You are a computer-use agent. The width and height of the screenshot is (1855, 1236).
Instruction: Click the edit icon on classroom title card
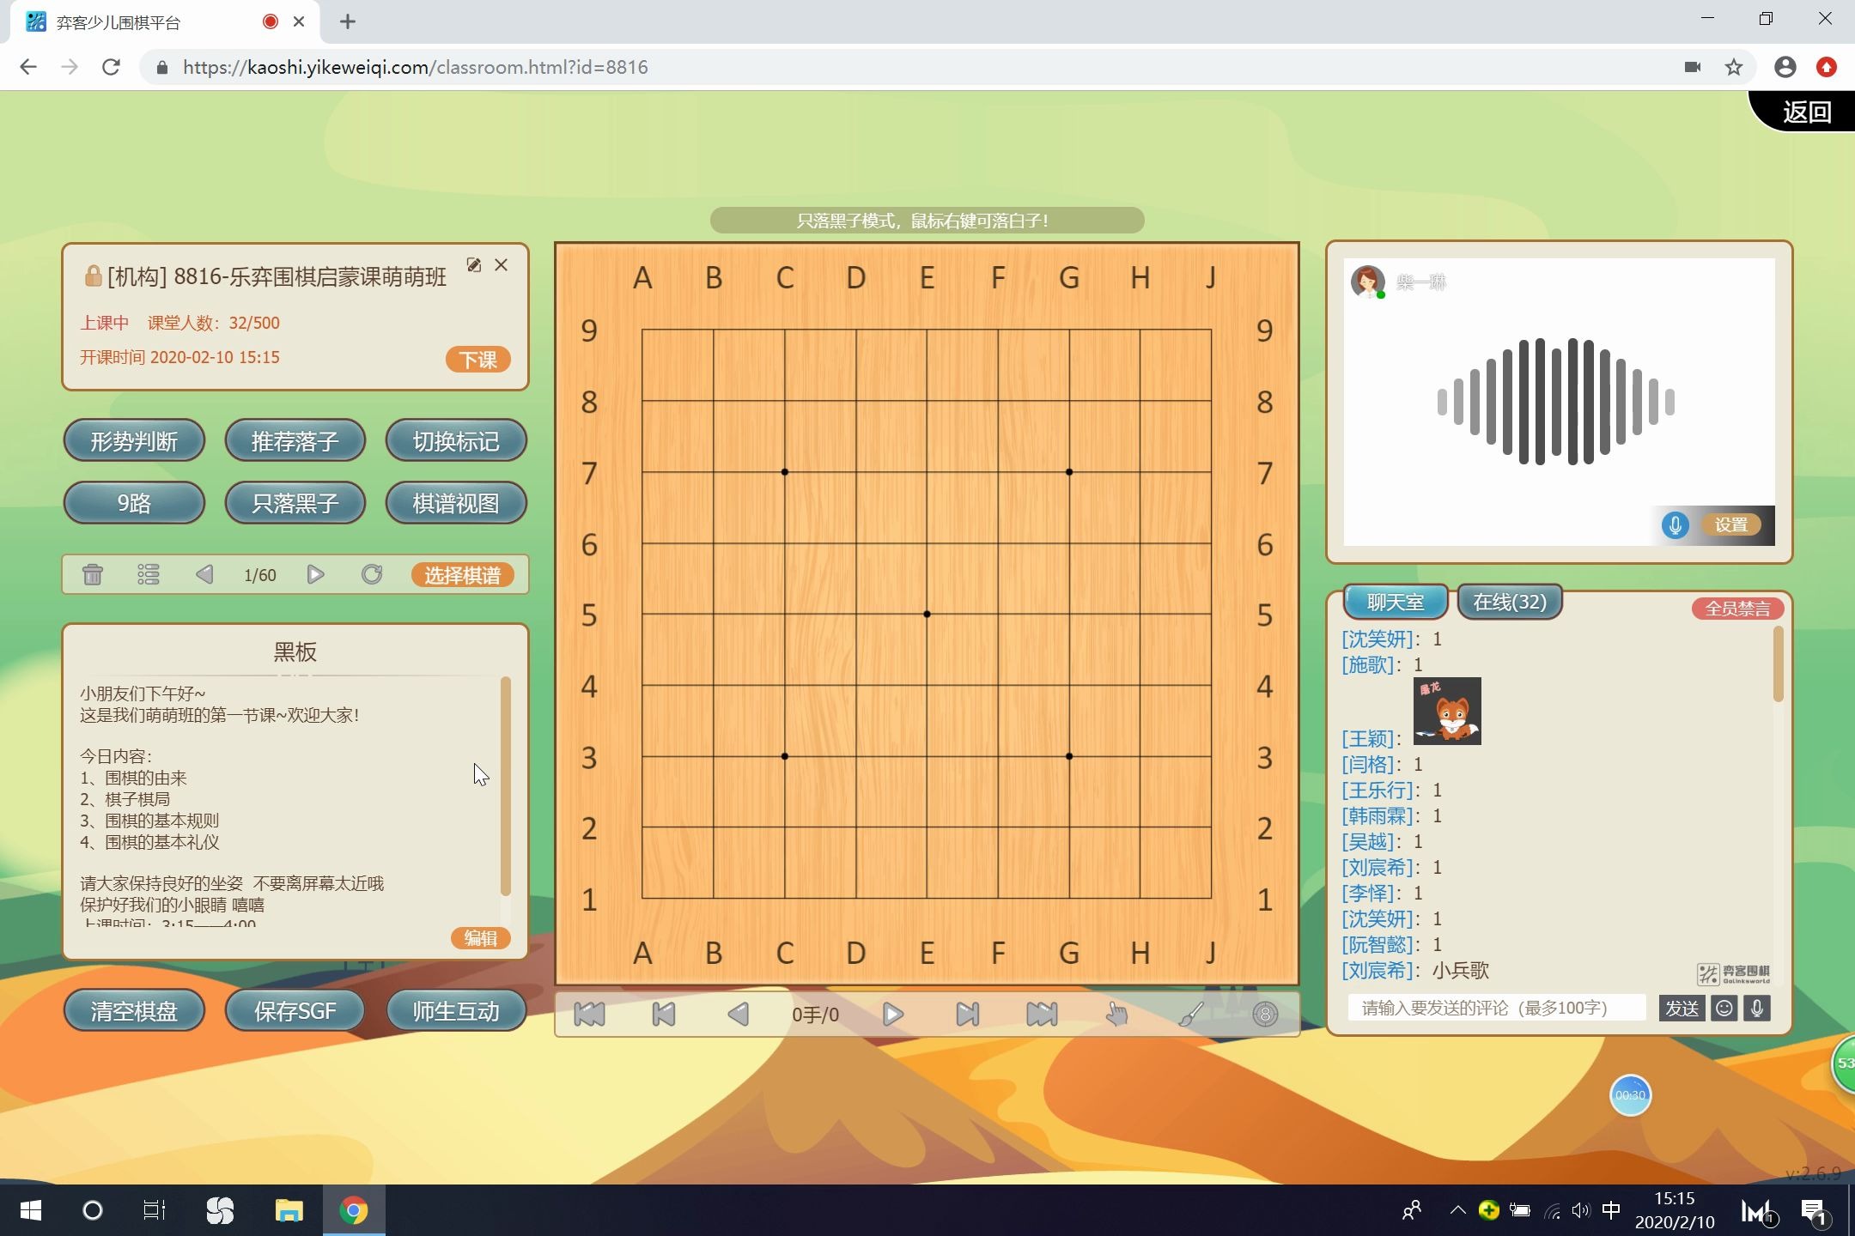473,265
